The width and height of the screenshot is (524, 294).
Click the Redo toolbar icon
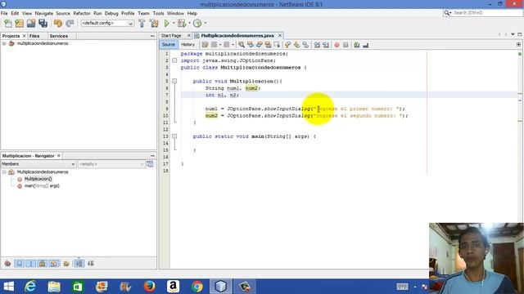(x=70, y=24)
